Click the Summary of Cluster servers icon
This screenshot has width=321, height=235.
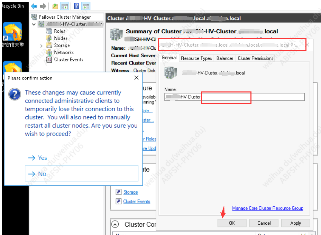tap(116, 35)
